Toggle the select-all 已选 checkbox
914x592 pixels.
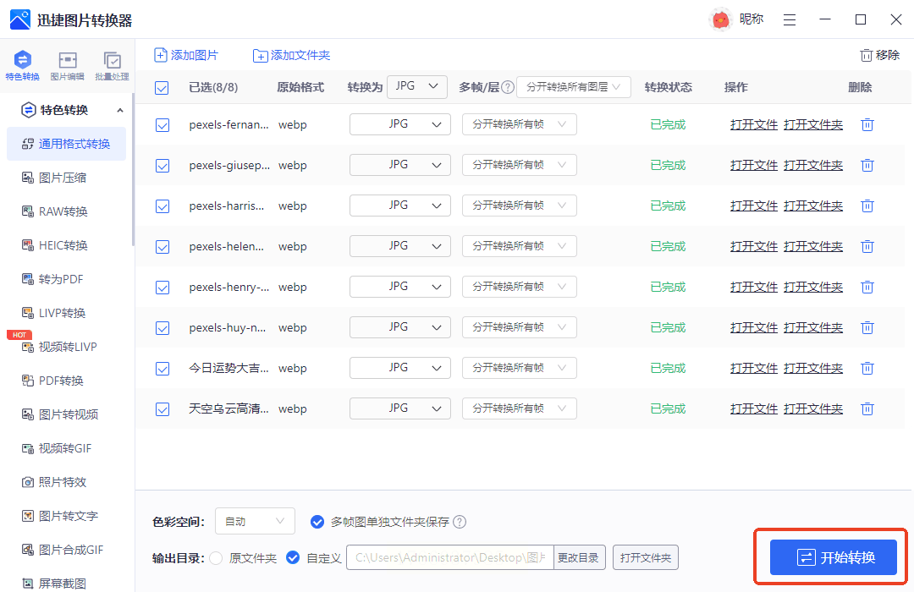coord(162,88)
